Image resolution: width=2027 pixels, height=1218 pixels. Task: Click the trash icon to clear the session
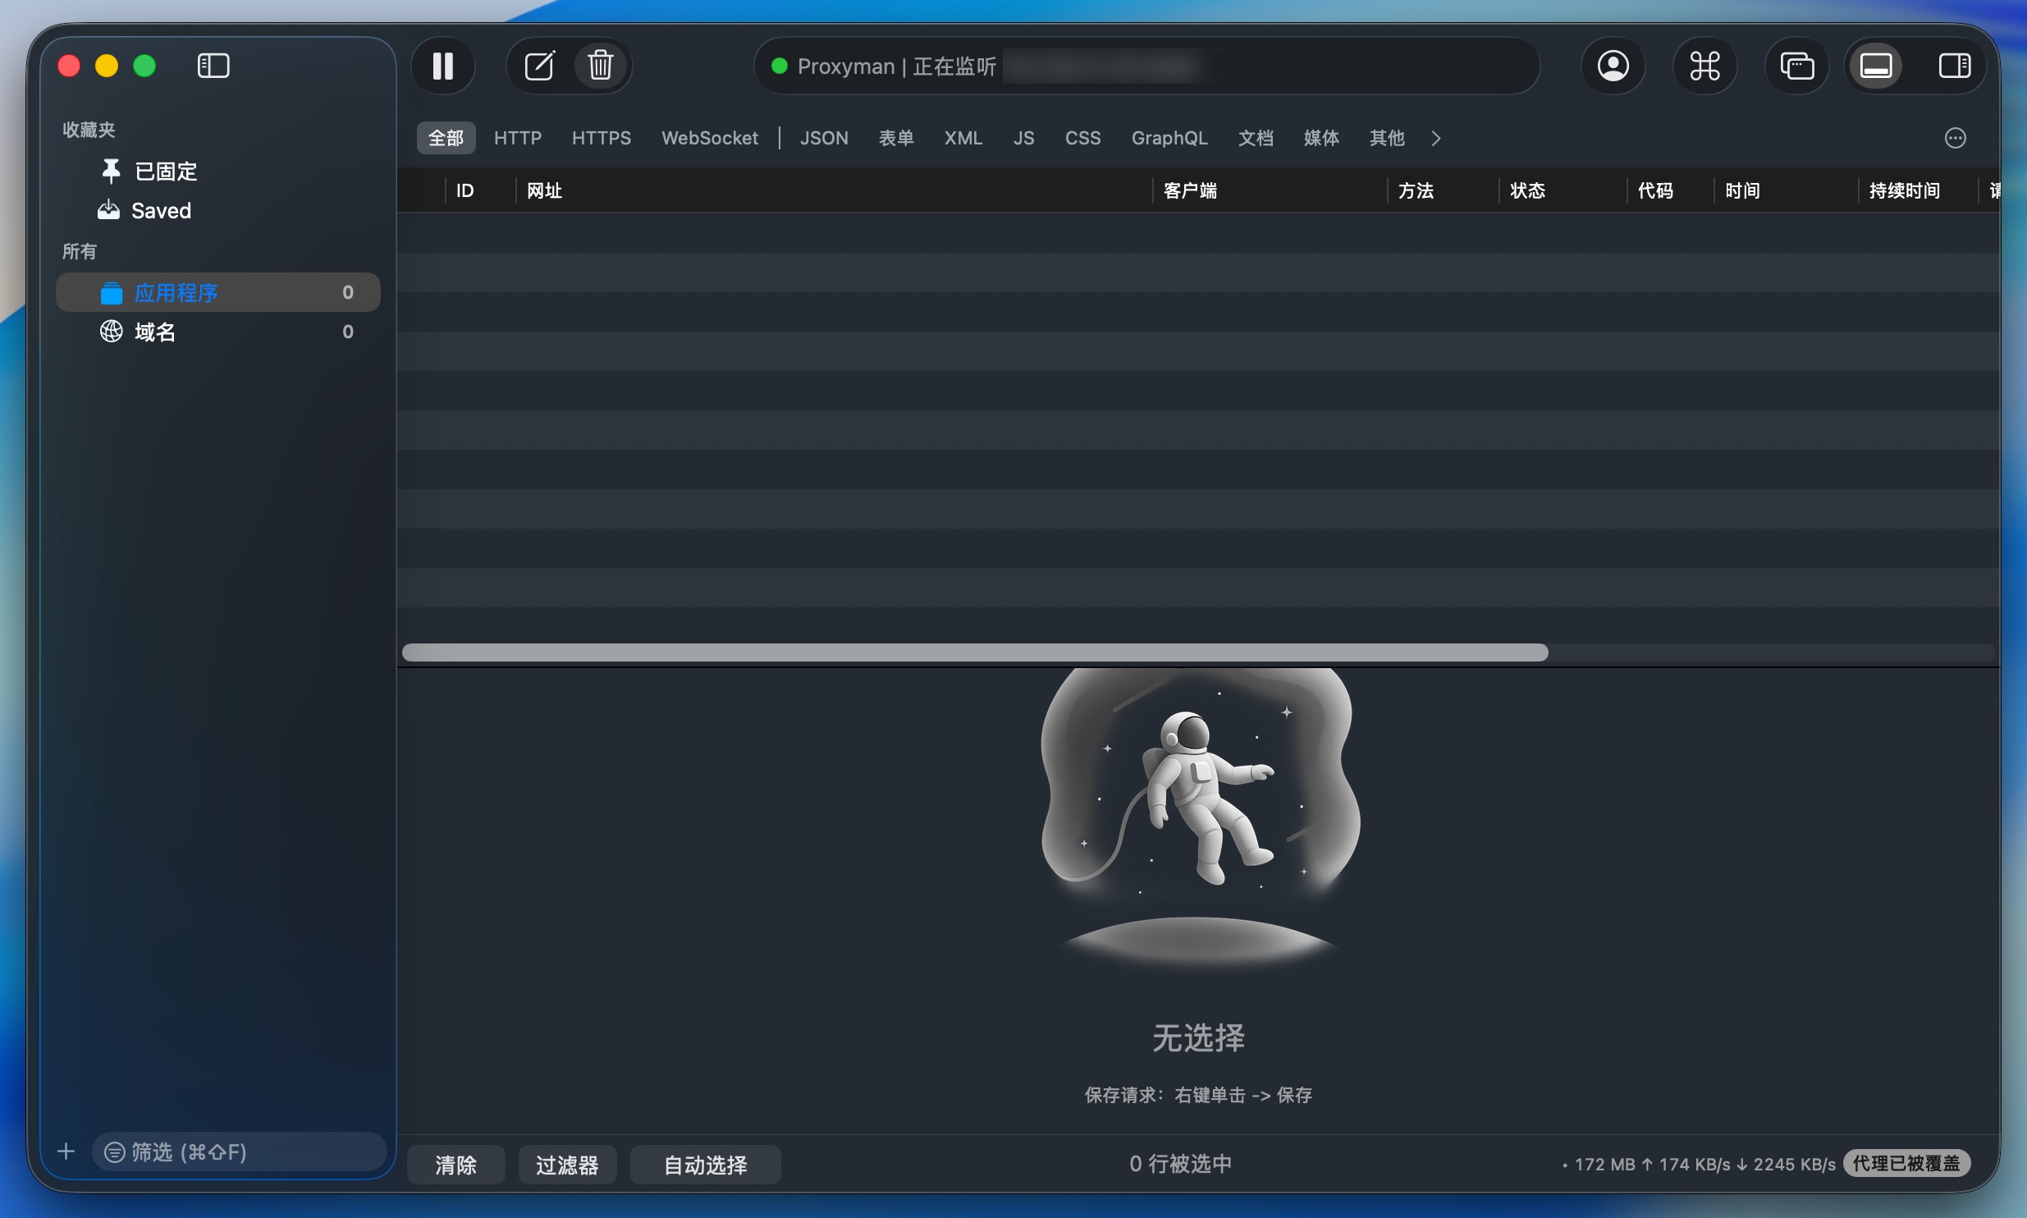point(601,66)
